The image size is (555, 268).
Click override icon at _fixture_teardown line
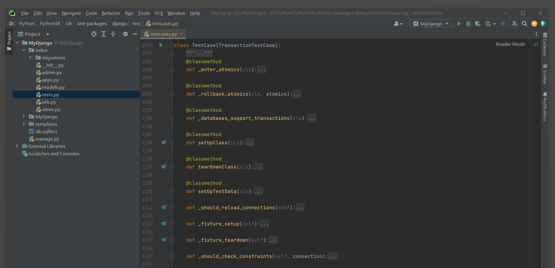click(x=164, y=240)
